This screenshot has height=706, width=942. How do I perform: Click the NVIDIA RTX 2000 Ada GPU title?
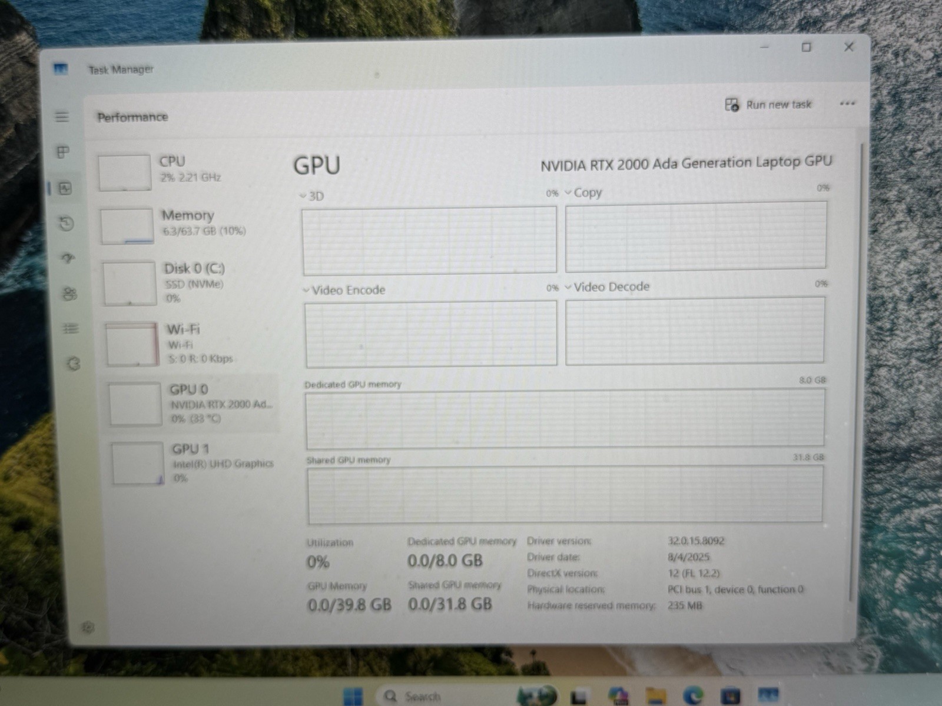click(686, 164)
